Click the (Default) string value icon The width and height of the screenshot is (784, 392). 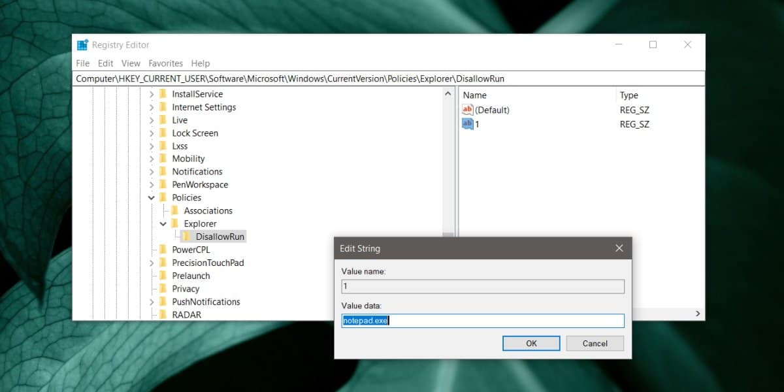468,110
